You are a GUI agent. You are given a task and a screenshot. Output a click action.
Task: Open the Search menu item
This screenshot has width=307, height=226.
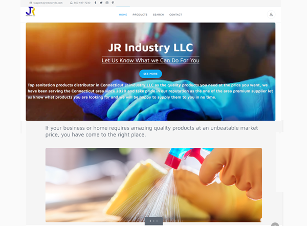158,15
